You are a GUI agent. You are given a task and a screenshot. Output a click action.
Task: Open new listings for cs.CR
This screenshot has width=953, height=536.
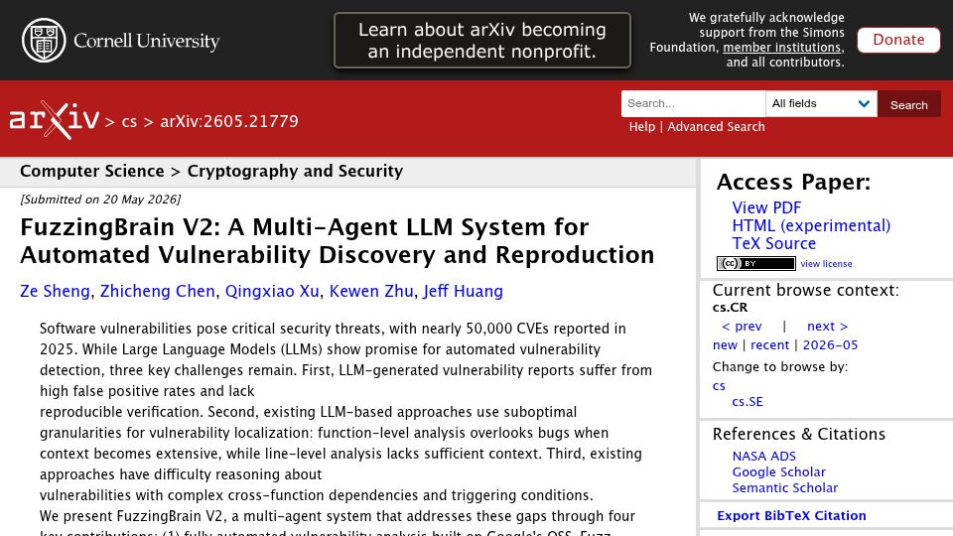(725, 345)
